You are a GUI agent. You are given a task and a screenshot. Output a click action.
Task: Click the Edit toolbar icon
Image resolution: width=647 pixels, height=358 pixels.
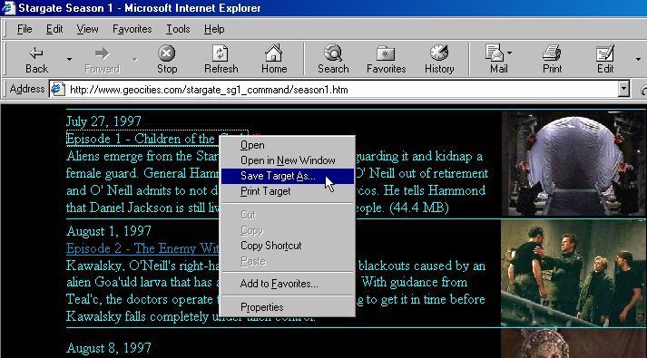(x=605, y=53)
